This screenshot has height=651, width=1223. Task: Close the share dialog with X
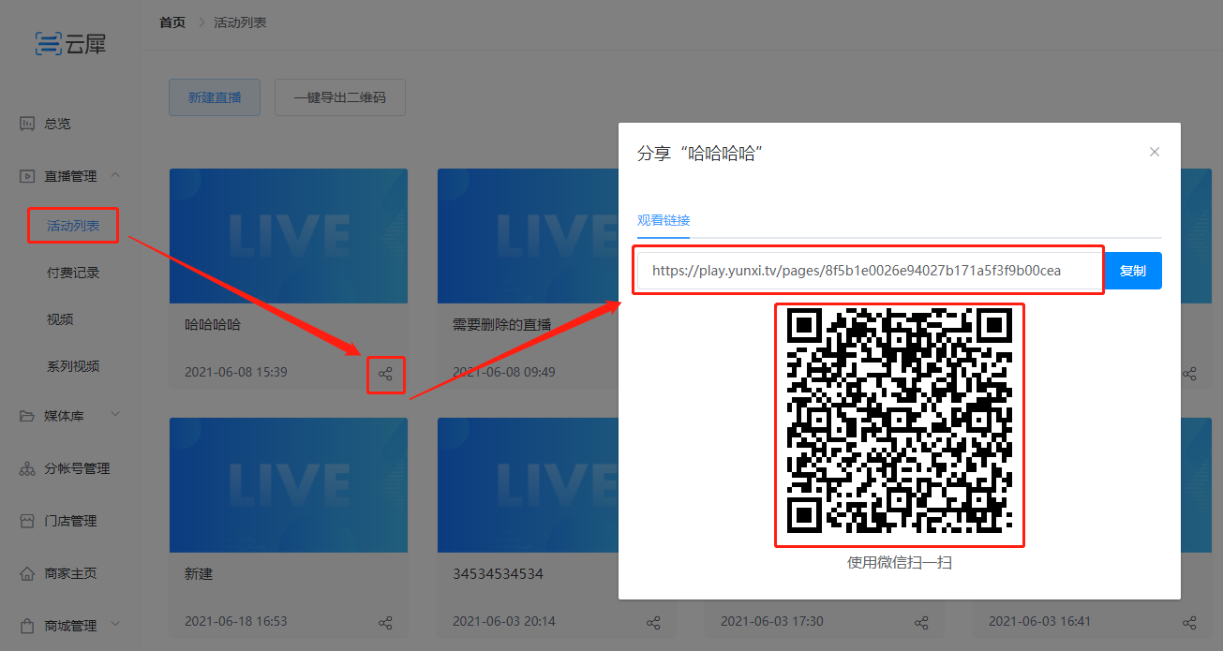tap(1155, 152)
